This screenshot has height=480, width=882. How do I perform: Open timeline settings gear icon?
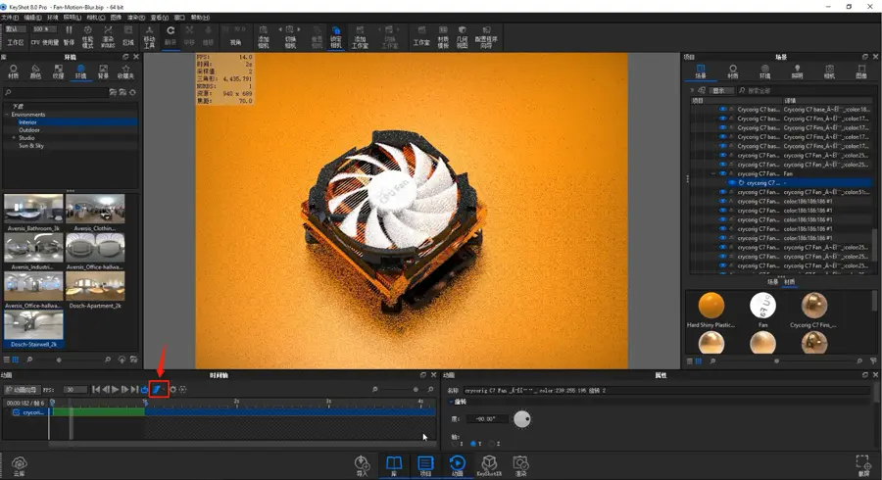pos(173,389)
